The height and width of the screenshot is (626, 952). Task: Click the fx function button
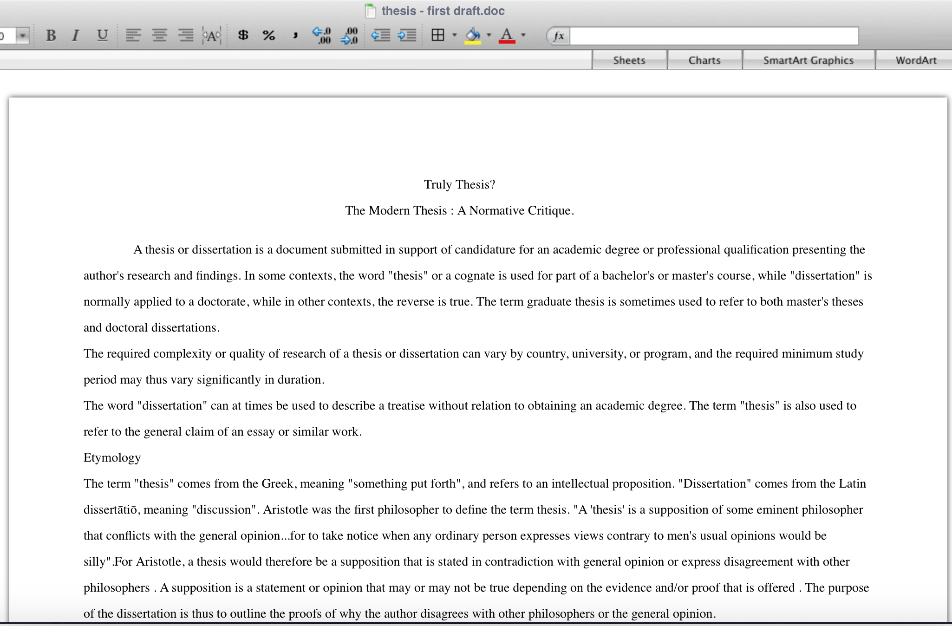click(x=559, y=36)
